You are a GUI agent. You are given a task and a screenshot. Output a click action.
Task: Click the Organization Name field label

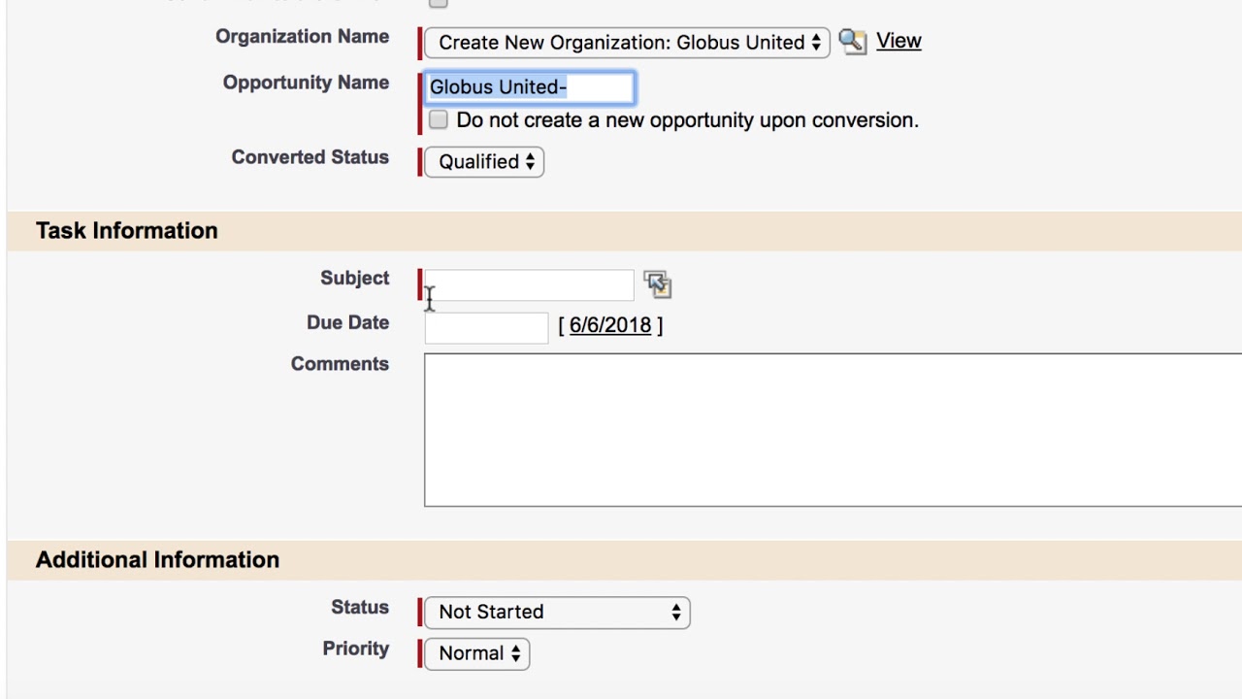tap(302, 37)
